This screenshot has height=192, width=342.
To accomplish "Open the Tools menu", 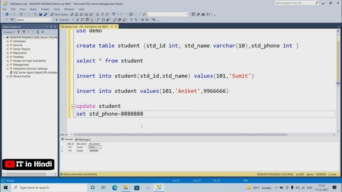I will tap(57, 9).
